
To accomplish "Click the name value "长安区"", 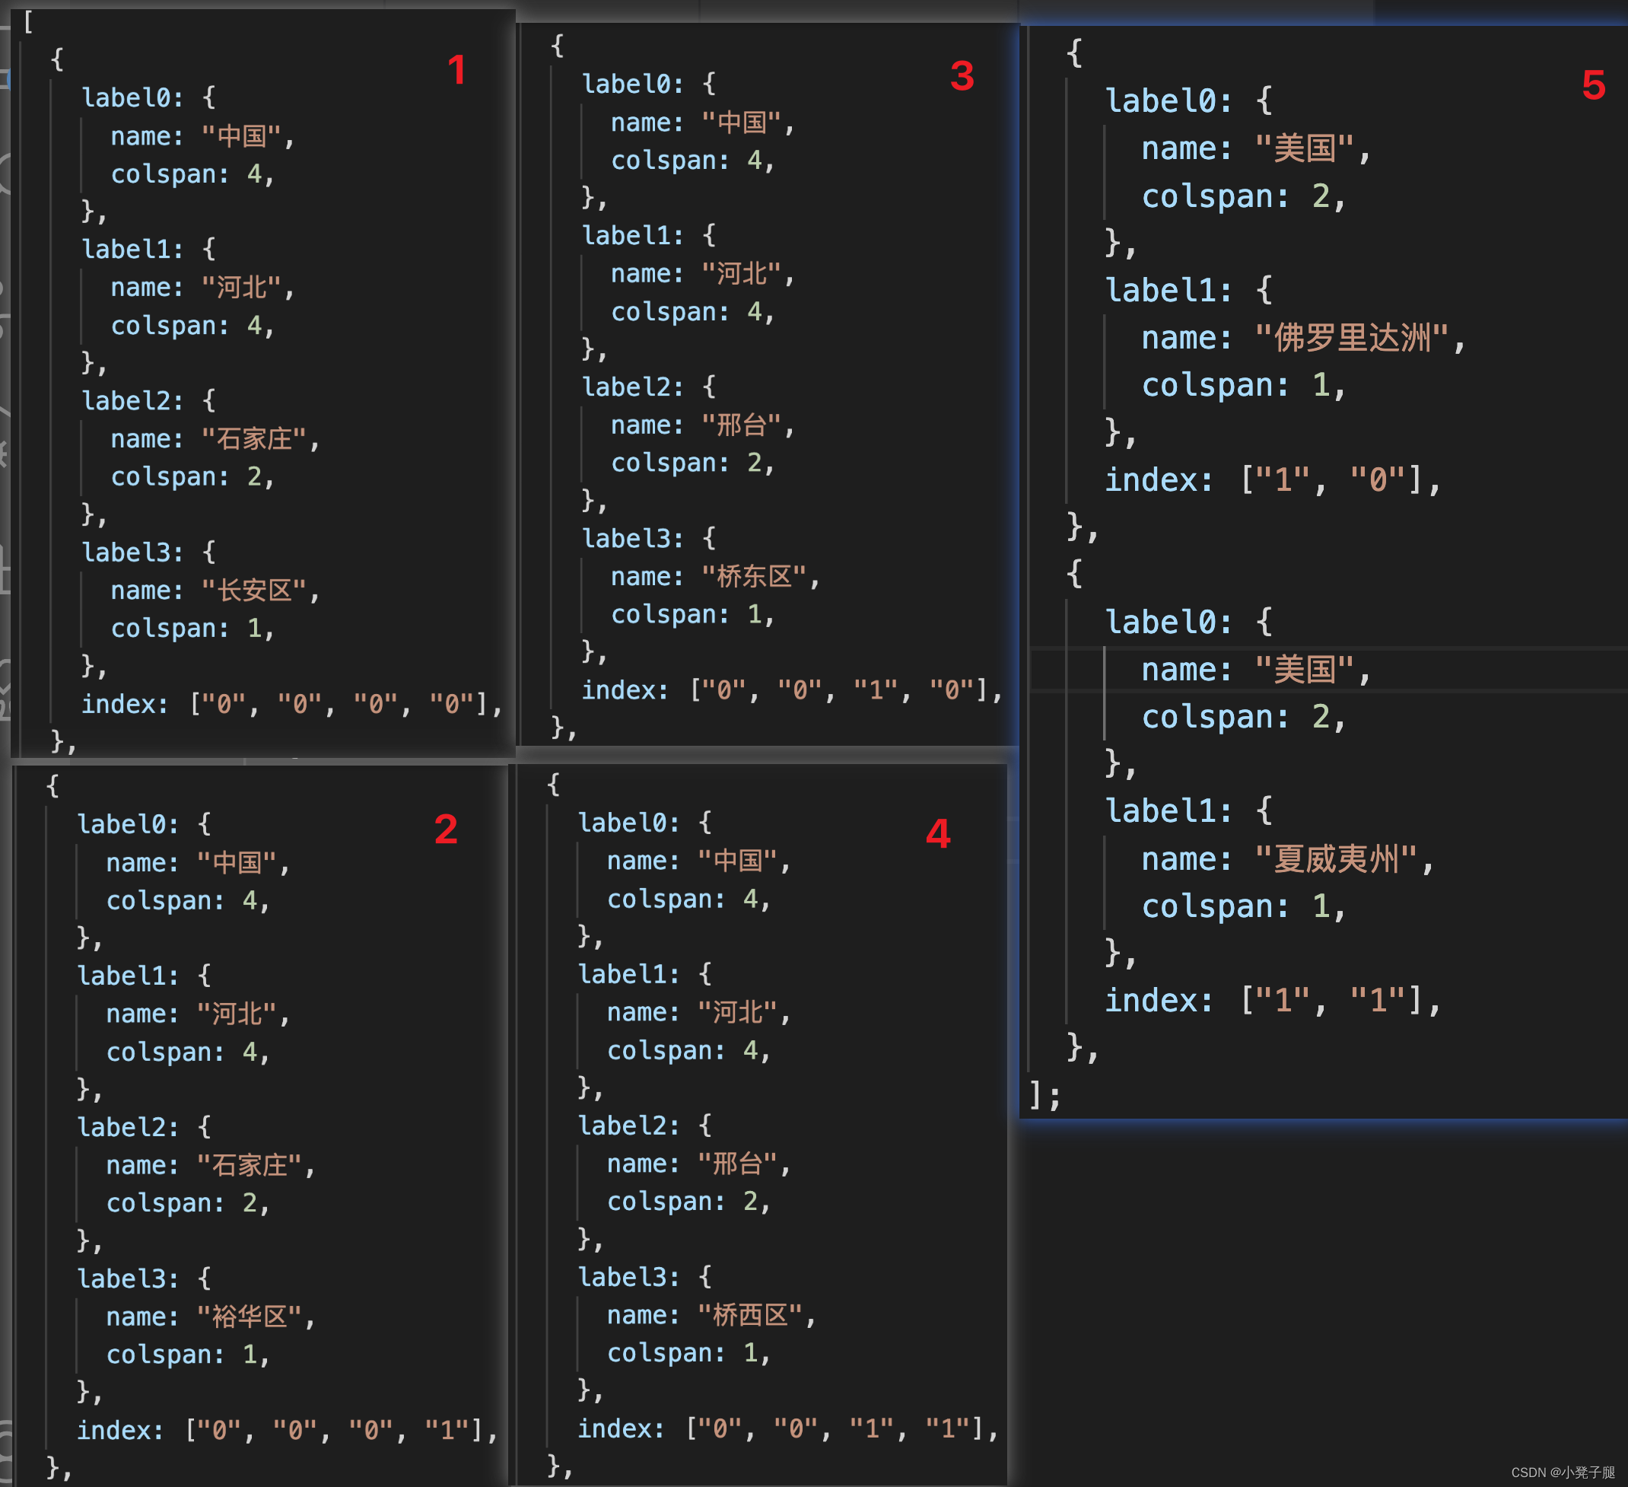I will [254, 591].
